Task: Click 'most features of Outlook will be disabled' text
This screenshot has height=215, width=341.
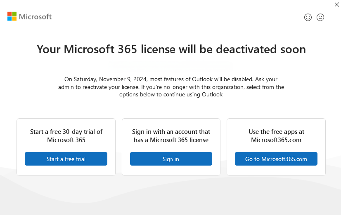Action: (201, 79)
